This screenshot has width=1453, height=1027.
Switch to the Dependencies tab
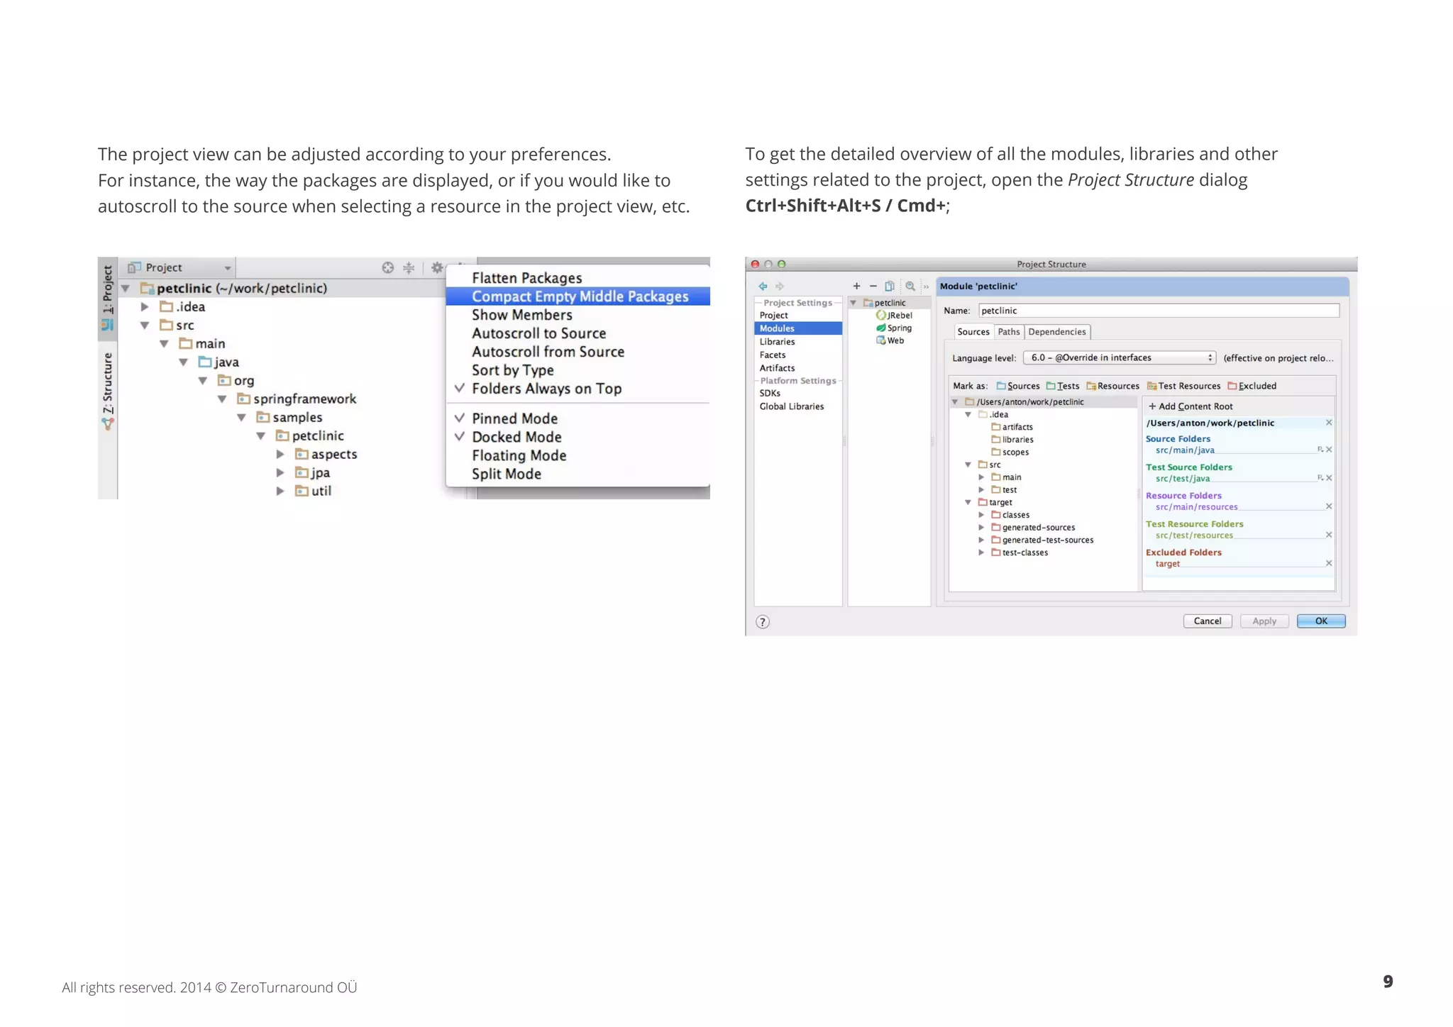tap(1057, 332)
